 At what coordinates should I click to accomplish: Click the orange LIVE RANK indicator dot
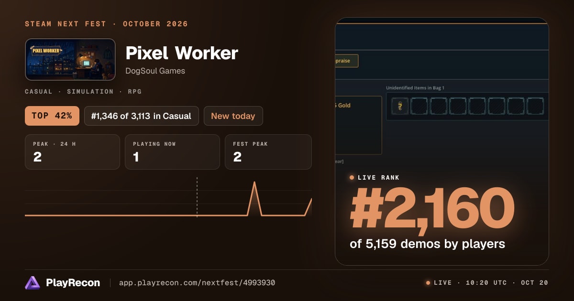(352, 178)
